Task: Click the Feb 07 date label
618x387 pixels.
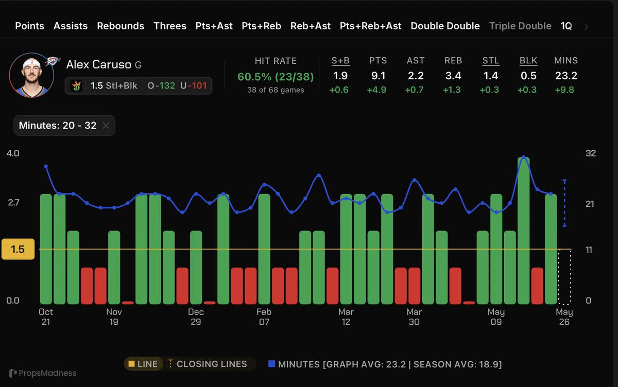Action: click(264, 317)
